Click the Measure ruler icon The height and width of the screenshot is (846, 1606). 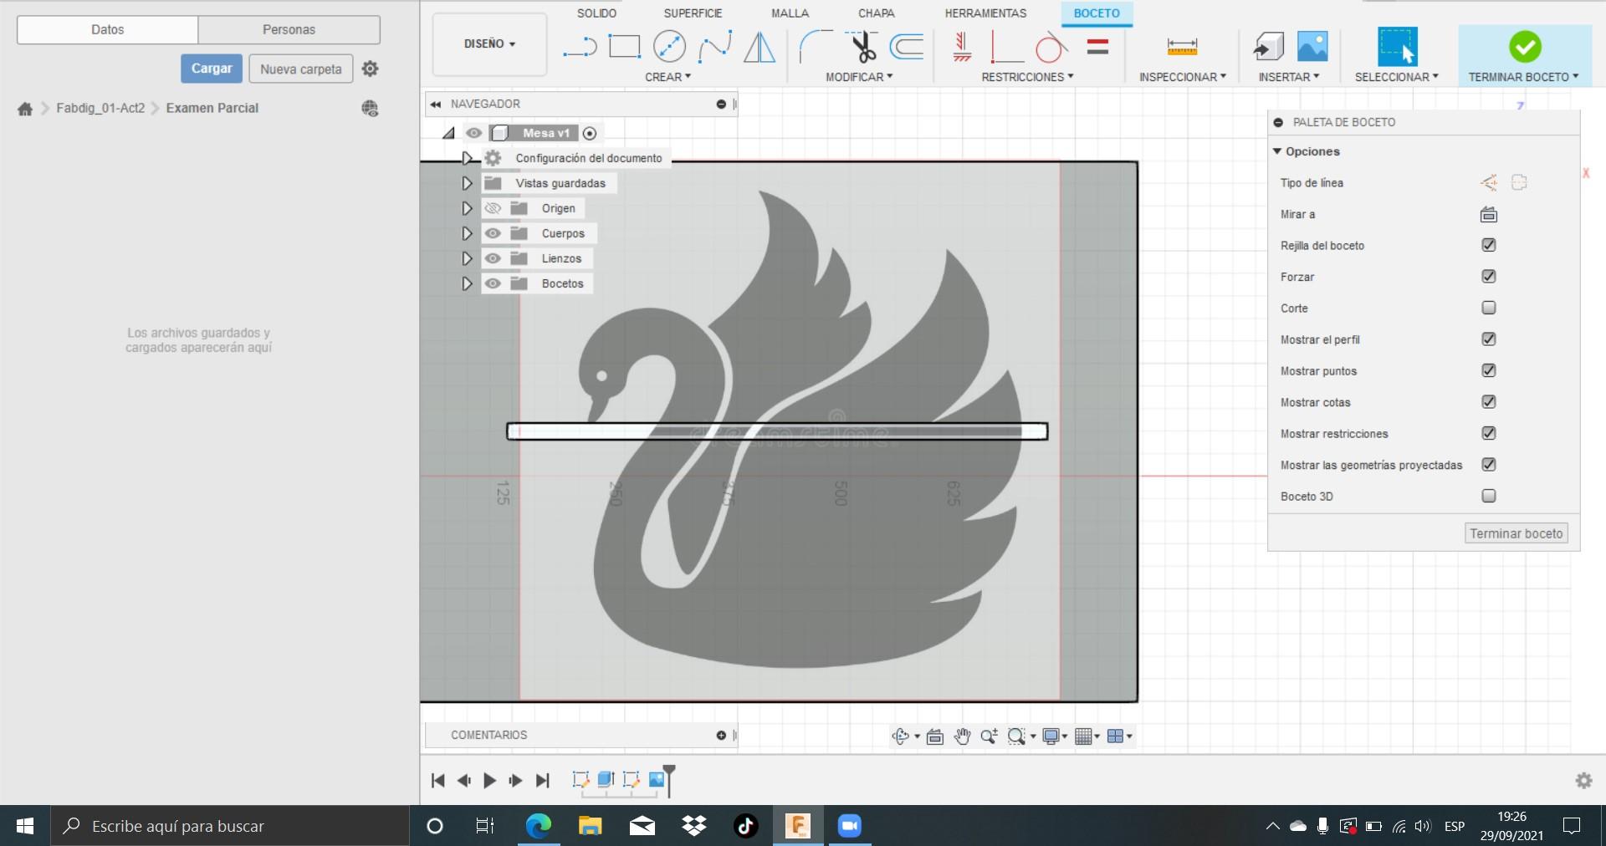tap(1182, 47)
